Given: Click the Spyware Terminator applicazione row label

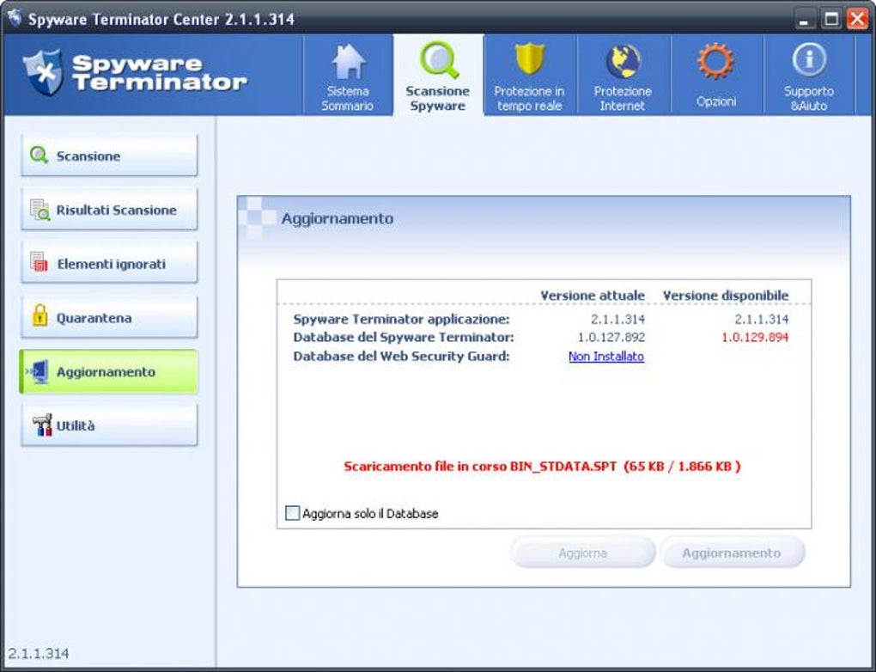Looking at the screenshot, I should [x=401, y=319].
